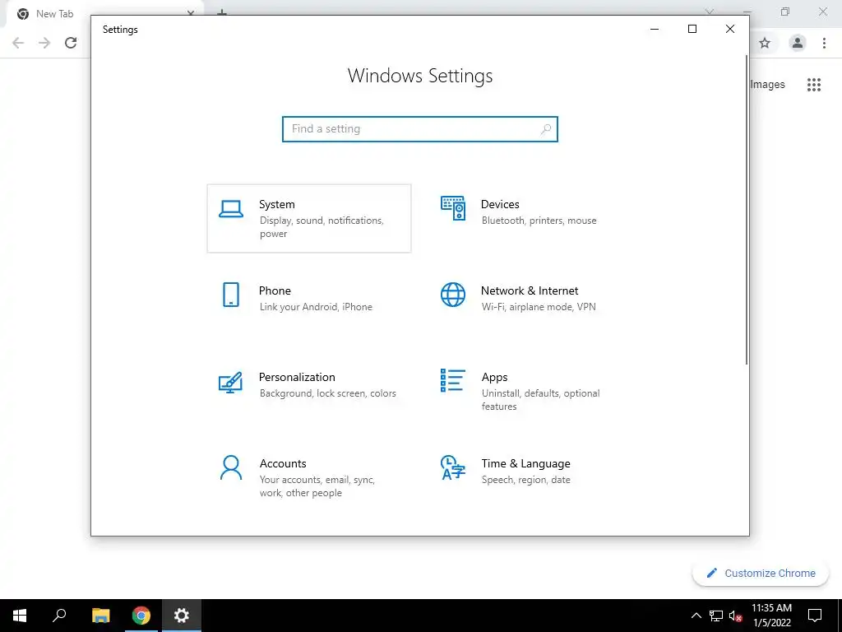Screen dimensions: 842x632
Task: Click the Phone heading text
Action: (x=275, y=290)
